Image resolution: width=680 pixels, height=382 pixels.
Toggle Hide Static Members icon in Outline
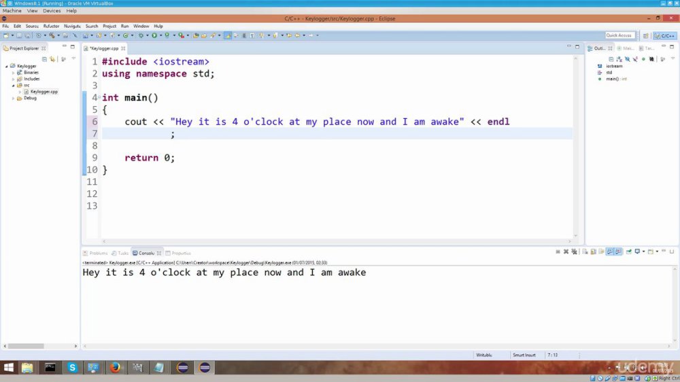pos(635,59)
